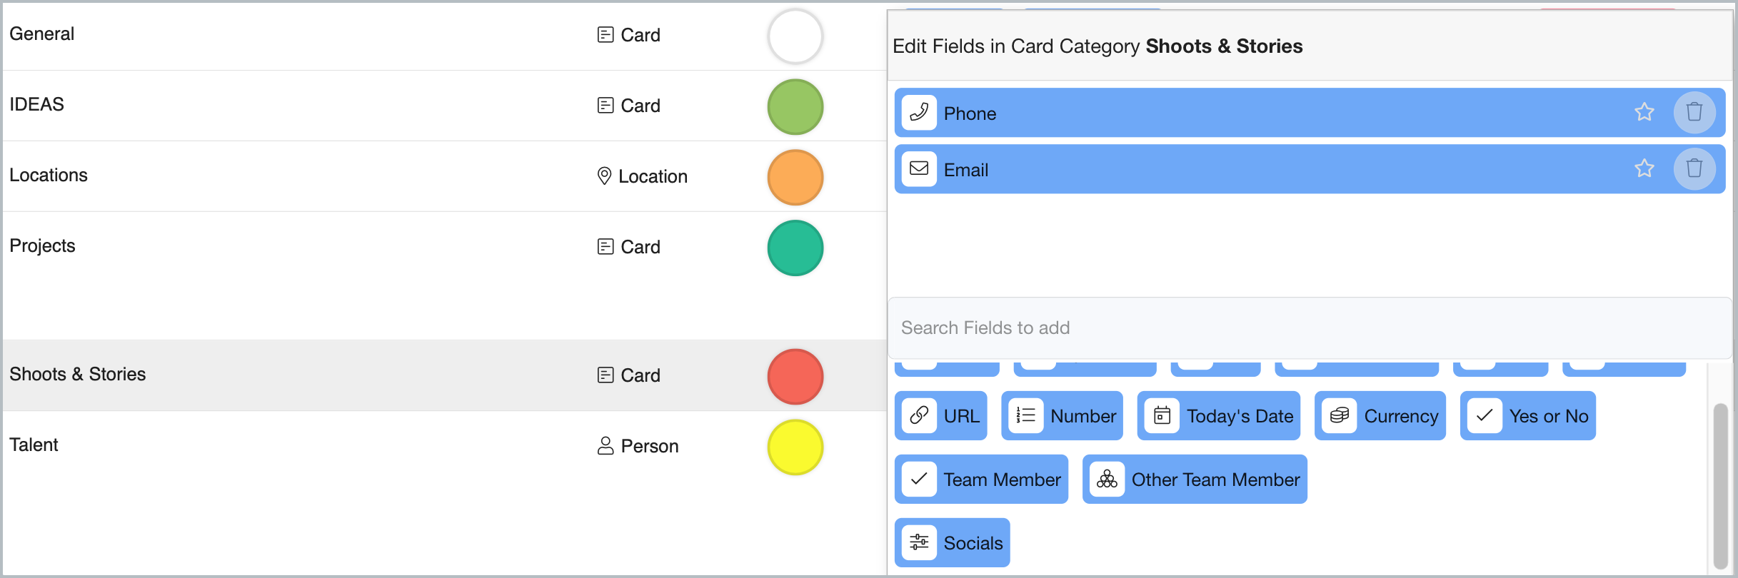
Task: Star the Email field as favorite
Action: (x=1644, y=169)
